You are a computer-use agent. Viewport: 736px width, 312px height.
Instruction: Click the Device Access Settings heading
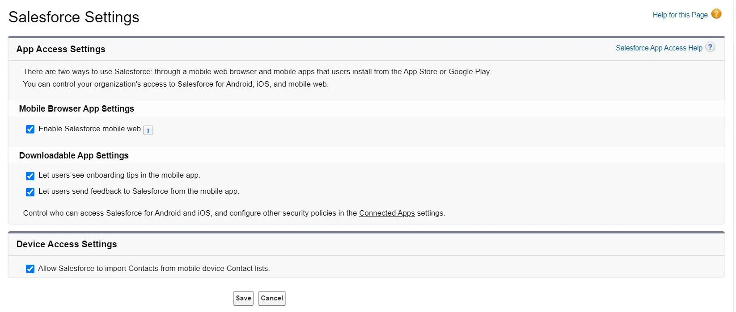67,244
